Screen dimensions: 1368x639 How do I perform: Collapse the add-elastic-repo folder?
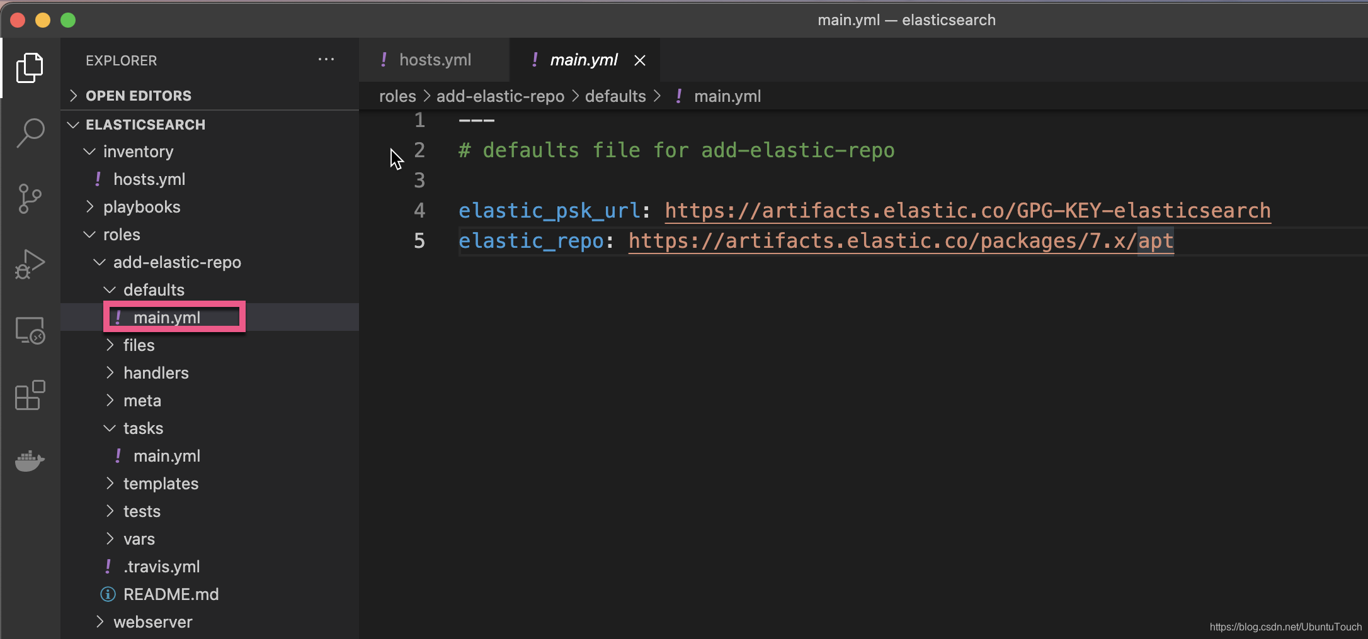tap(210, 262)
